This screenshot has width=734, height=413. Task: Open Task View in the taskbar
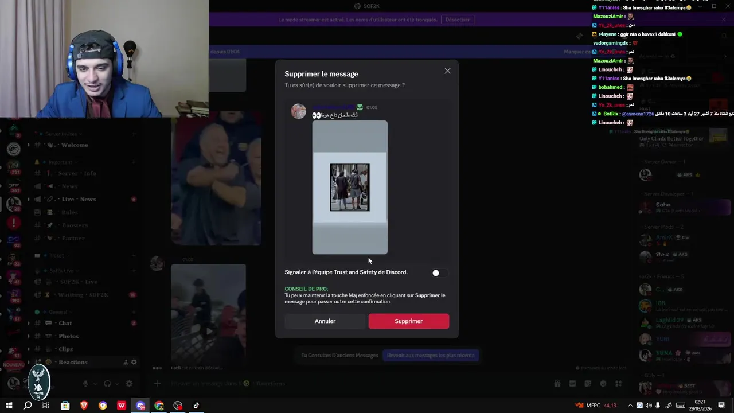46,406
